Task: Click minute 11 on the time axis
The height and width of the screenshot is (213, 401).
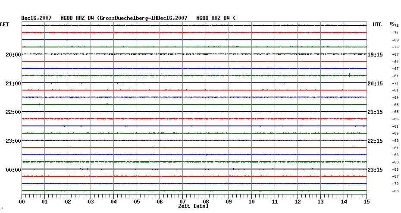Action: click(x=275, y=202)
